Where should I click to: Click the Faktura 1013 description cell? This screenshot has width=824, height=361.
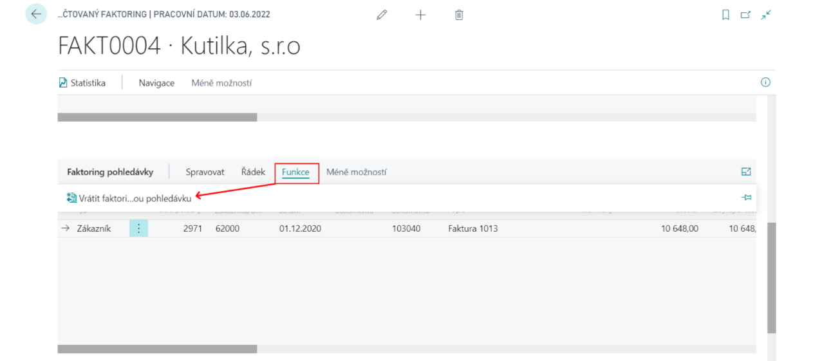point(473,228)
